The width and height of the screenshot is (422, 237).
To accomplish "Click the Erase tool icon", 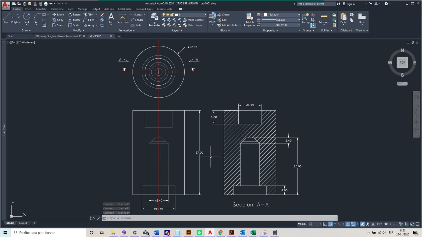I will pyautogui.click(x=102, y=14).
